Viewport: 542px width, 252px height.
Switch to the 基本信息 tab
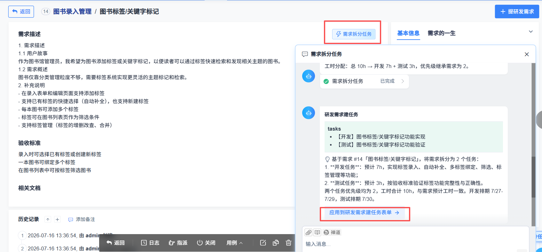(408, 33)
